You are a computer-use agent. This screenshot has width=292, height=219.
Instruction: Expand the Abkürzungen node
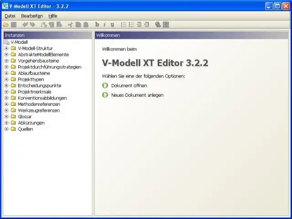pyautogui.click(x=6, y=123)
